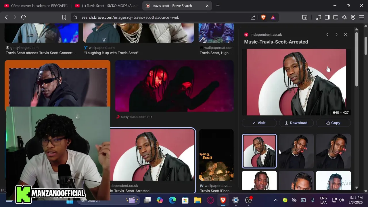The image size is (368, 207).
Task: Click the microphone icon in system tray
Action: pyautogui.click(x=313, y=200)
